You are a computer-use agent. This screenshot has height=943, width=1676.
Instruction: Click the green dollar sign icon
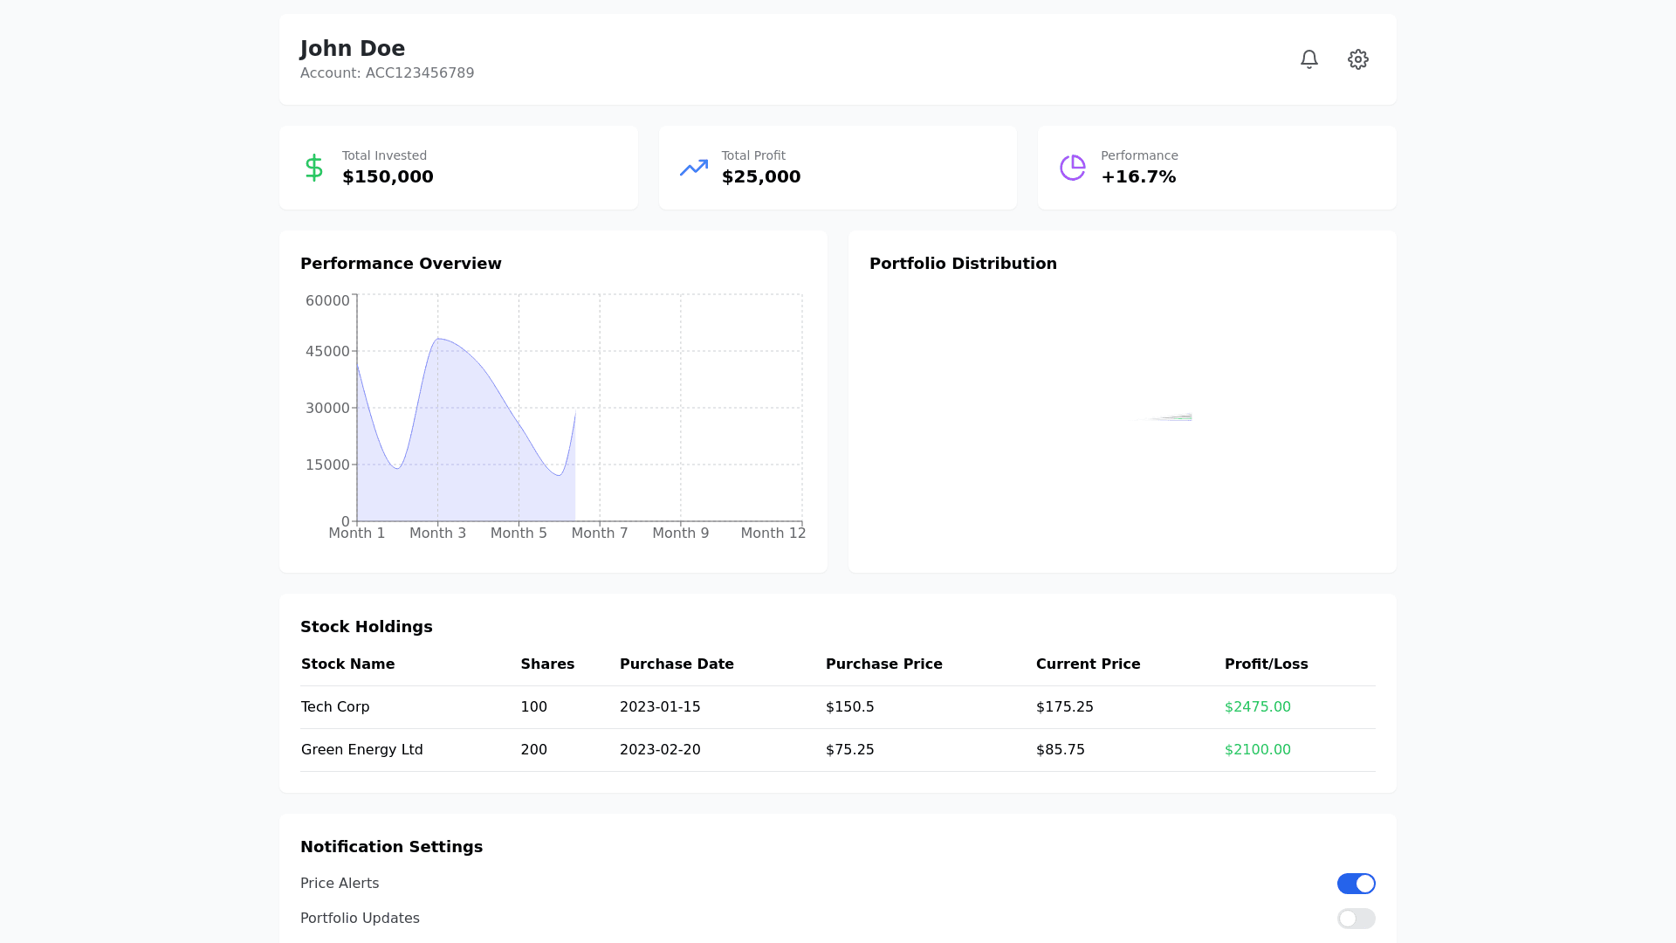click(314, 168)
